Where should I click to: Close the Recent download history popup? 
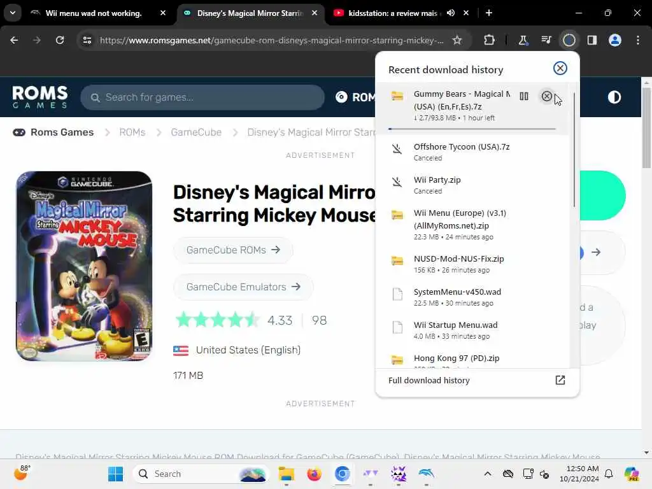(x=560, y=68)
